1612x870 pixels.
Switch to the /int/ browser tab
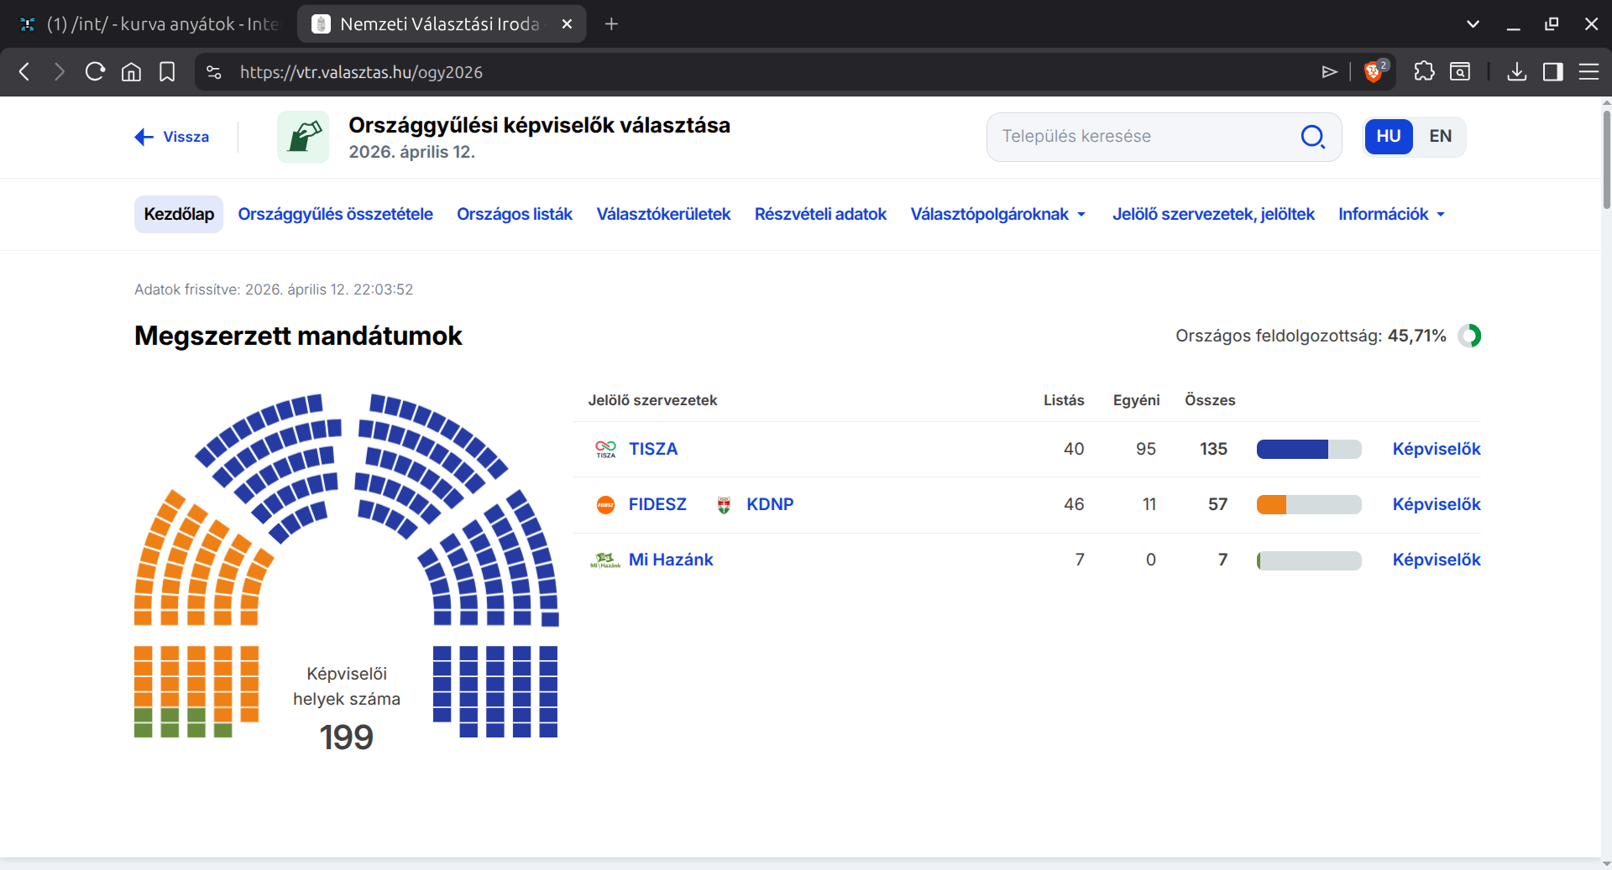pos(149,24)
